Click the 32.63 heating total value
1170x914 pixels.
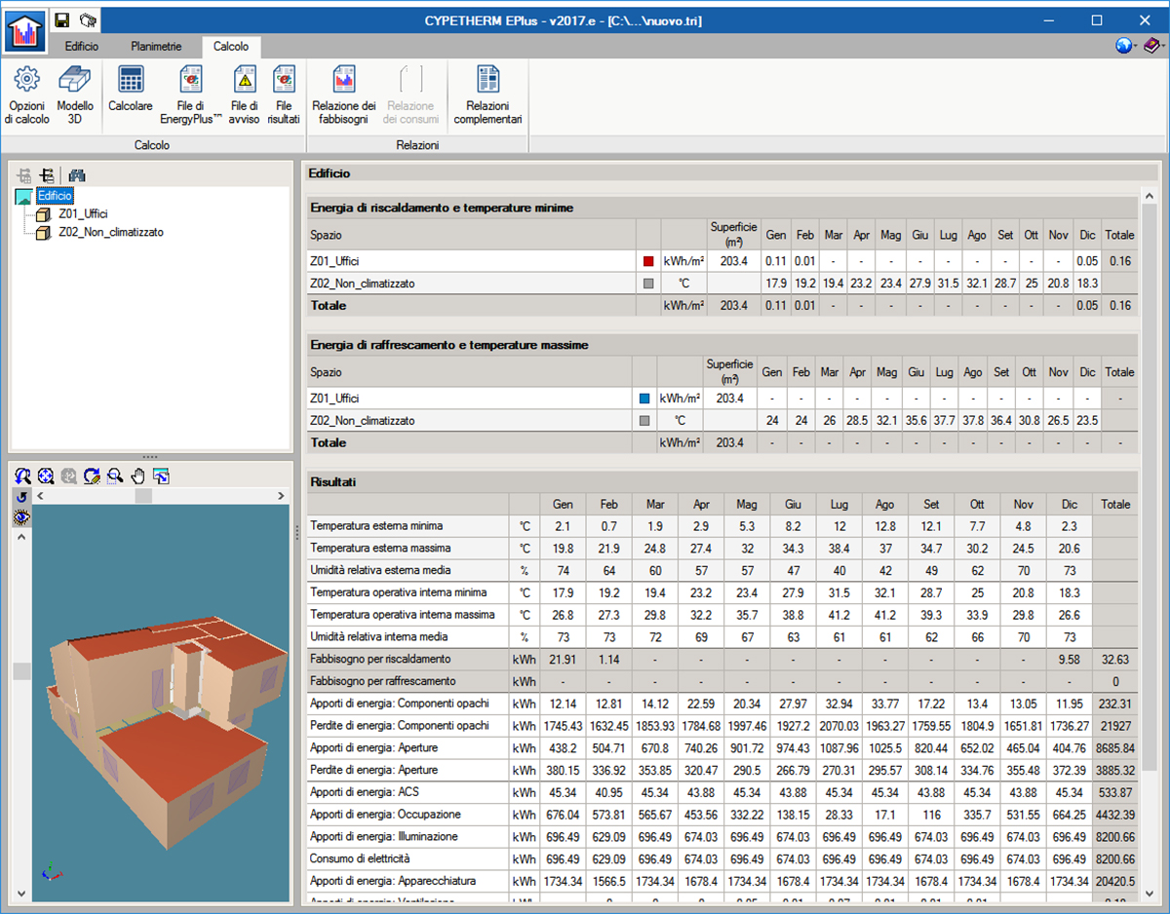1115,660
